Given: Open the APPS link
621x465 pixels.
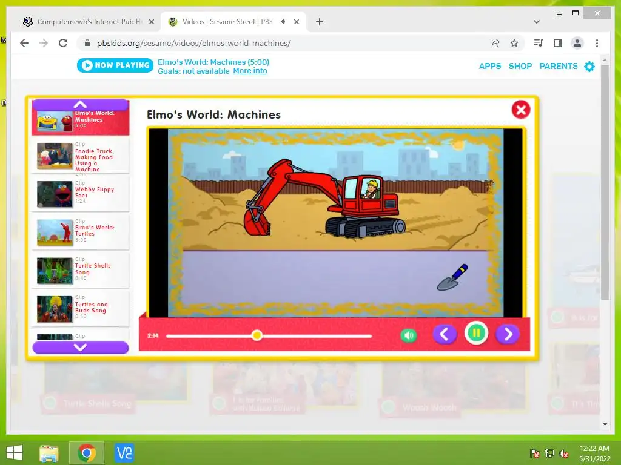Looking at the screenshot, I should click(x=490, y=66).
